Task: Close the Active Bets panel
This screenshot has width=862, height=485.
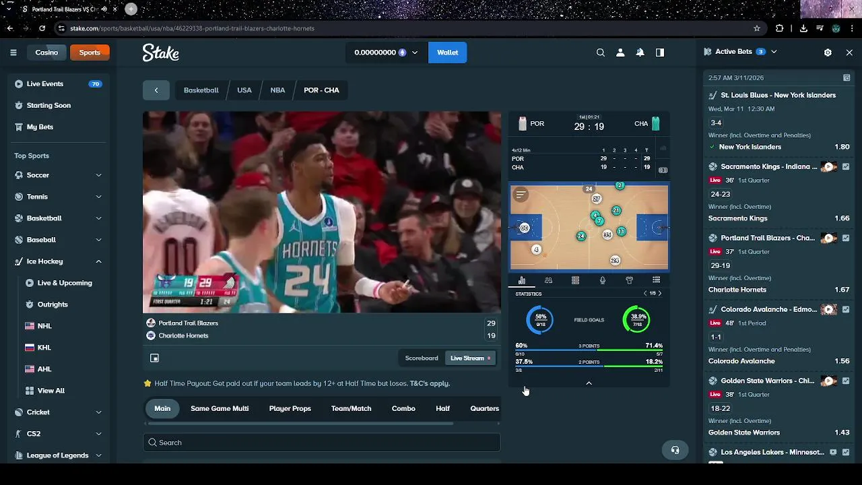Action: point(849,52)
